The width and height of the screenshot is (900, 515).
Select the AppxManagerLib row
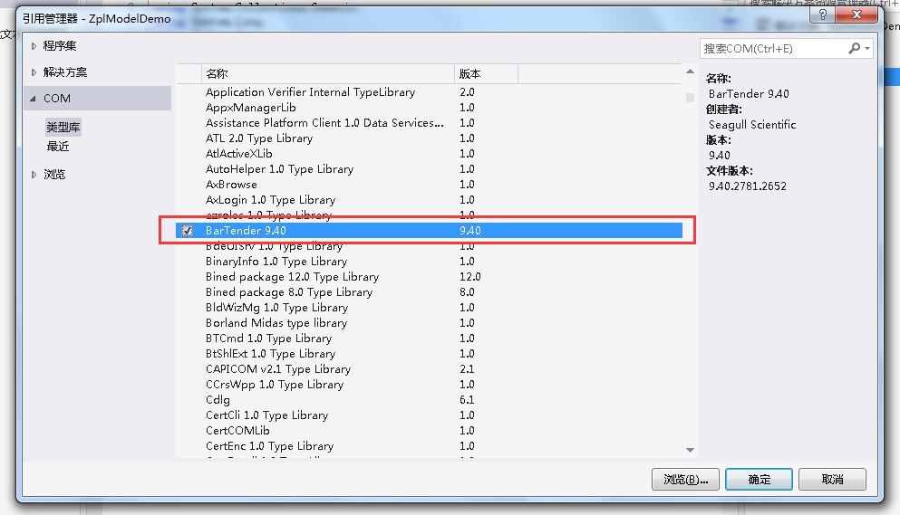(x=429, y=107)
